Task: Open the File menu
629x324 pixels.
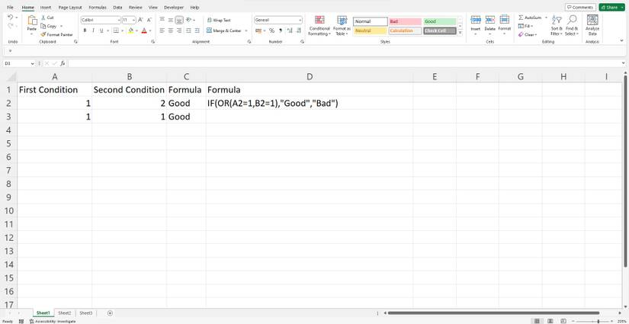Action: 10,7
